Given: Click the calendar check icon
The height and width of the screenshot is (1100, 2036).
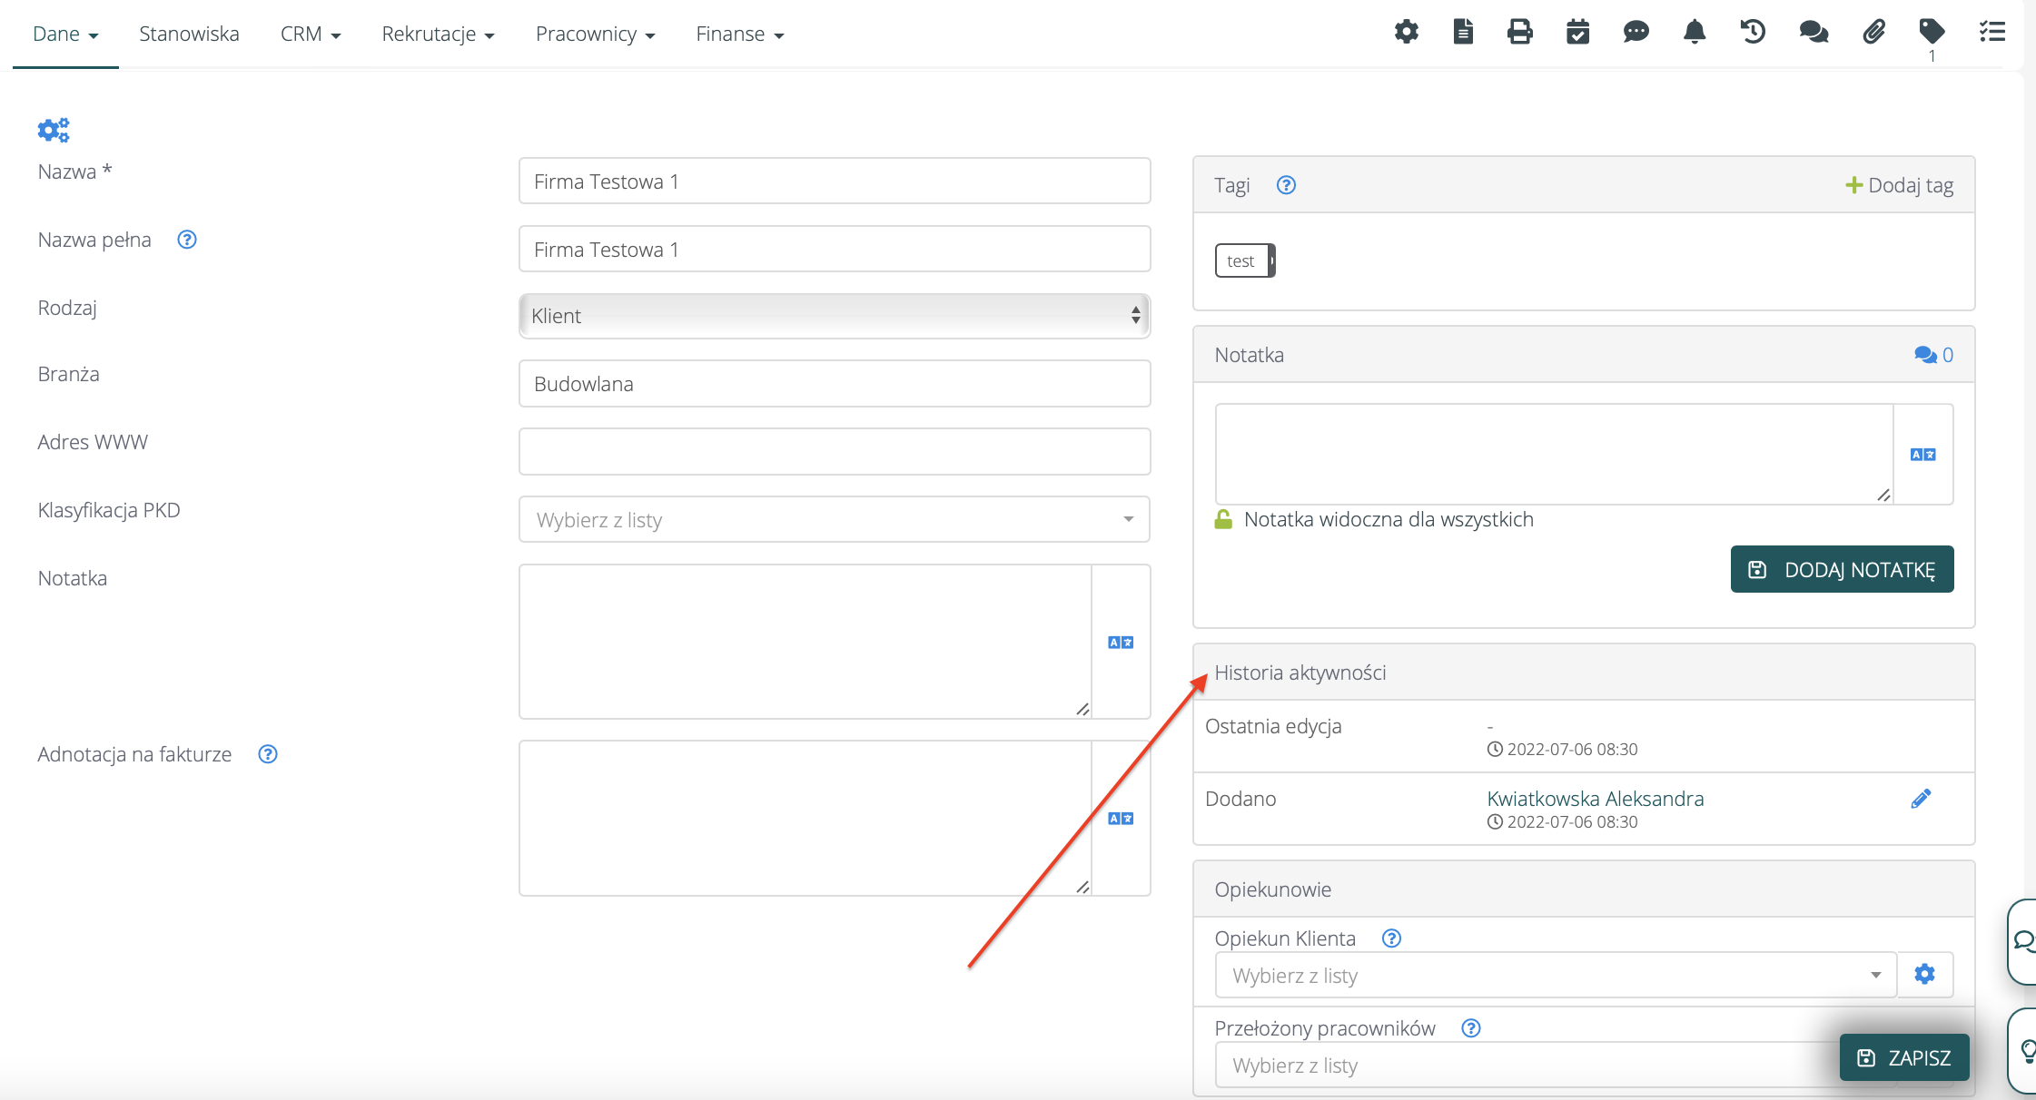Looking at the screenshot, I should (1577, 33).
